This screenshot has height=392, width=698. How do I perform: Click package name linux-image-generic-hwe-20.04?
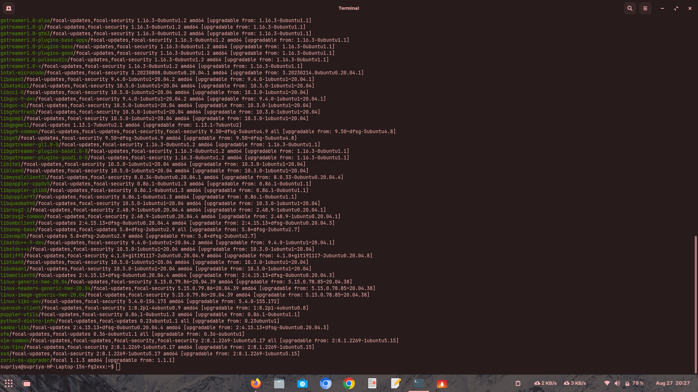pyautogui.click(x=43, y=295)
